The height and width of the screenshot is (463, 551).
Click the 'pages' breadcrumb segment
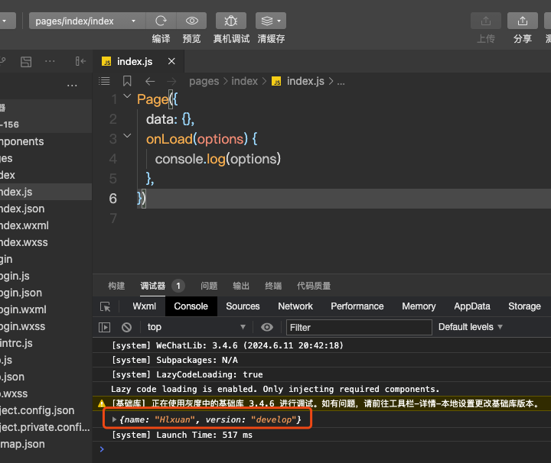pos(204,82)
